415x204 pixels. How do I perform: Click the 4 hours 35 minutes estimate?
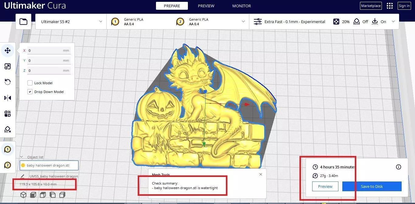pos(337,167)
